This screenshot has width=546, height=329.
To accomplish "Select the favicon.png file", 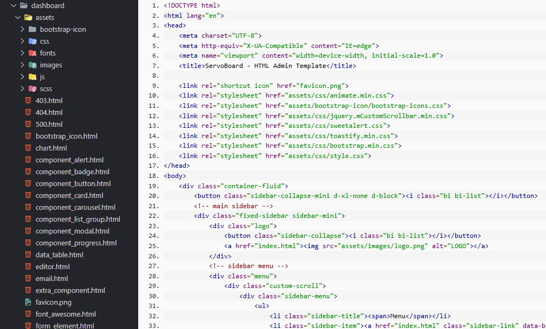I will (x=53, y=302).
